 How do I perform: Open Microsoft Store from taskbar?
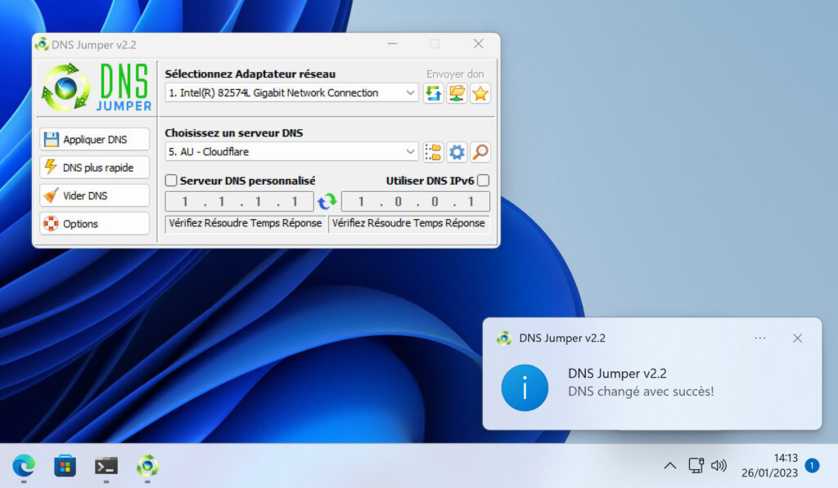coord(65,466)
